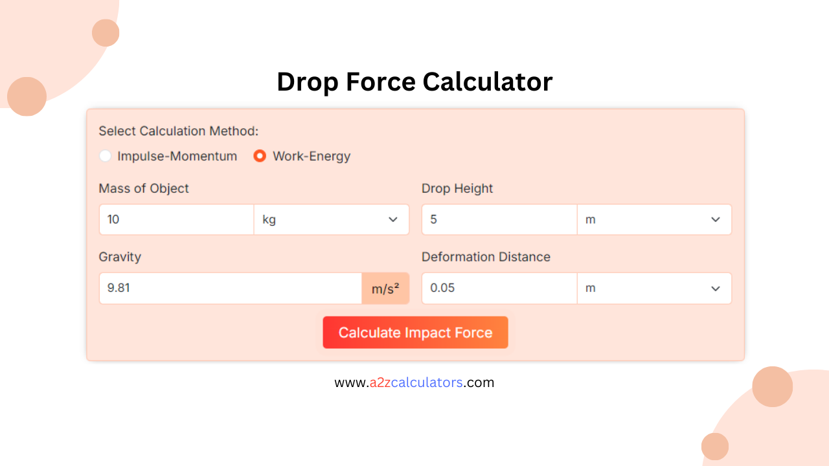The height and width of the screenshot is (466, 829).
Task: Click the Select Calculation Method label
Action: click(179, 131)
